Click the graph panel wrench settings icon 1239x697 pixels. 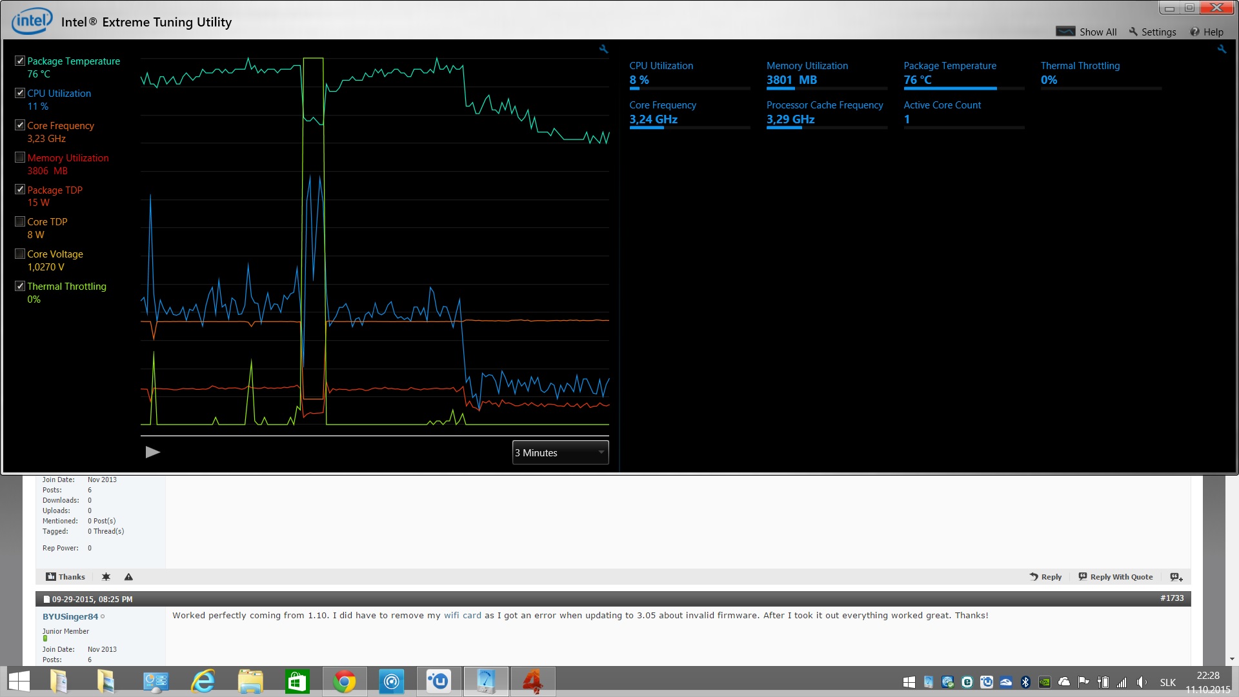click(x=603, y=49)
